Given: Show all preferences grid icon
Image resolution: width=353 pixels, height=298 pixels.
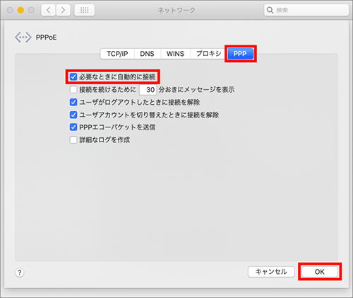Looking at the screenshot, I should pyautogui.click(x=85, y=10).
